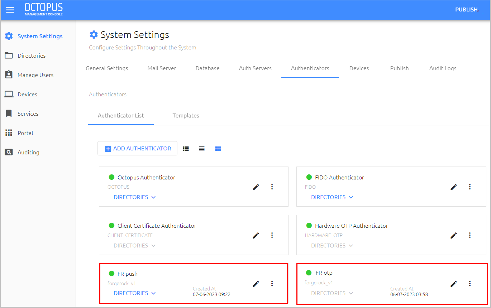Viewport: 491px width, 308px height.
Task: Expand Directories under FR-push
Action: pyautogui.click(x=135, y=293)
